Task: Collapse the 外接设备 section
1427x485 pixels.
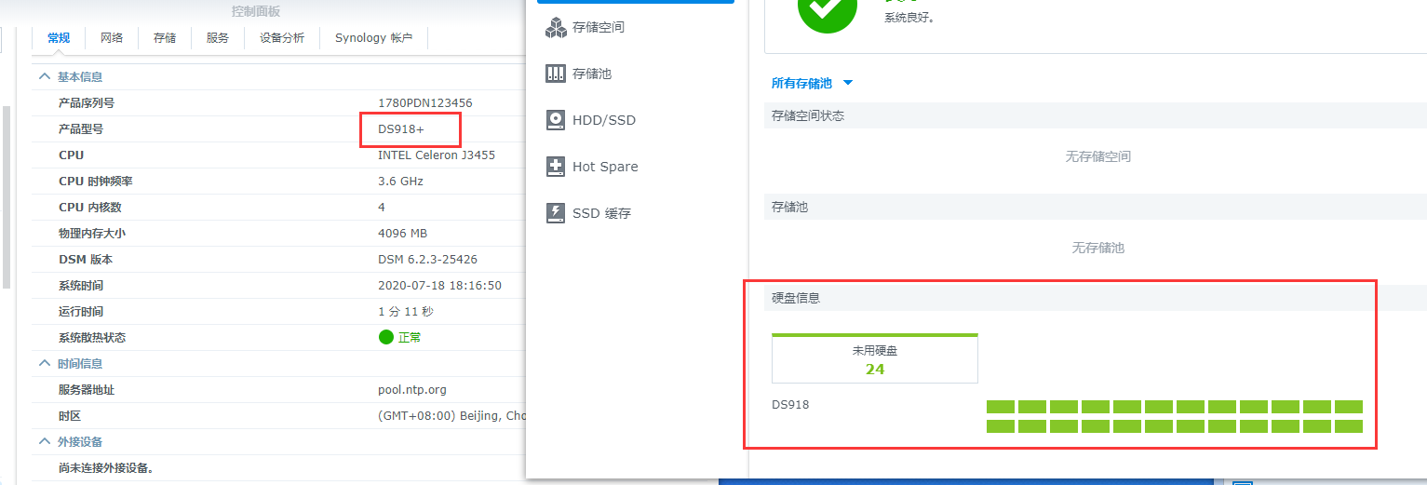Action: click(44, 442)
